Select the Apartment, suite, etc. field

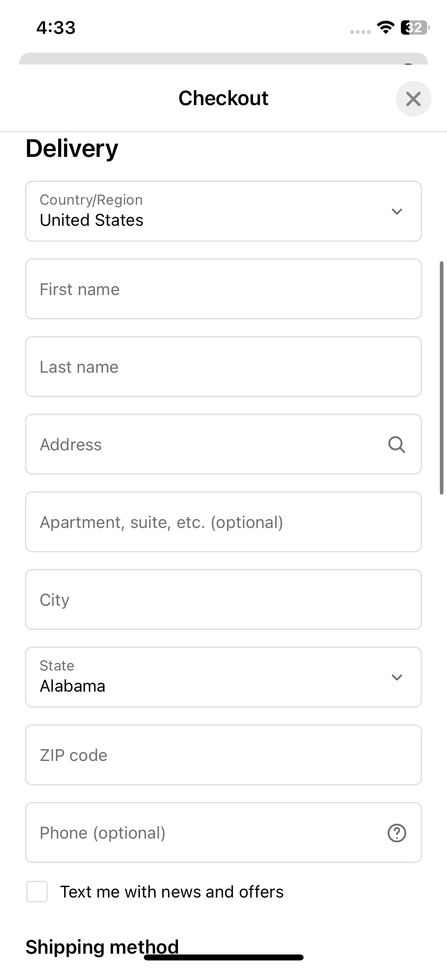[223, 522]
